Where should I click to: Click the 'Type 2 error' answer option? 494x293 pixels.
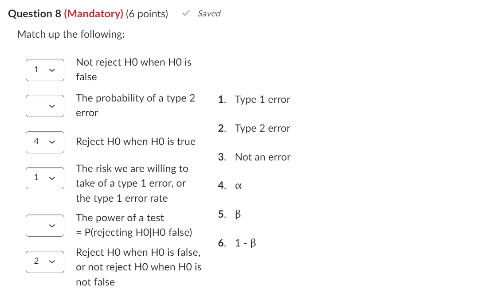pyautogui.click(x=263, y=128)
